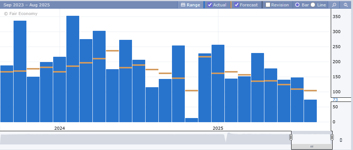
Task: Uncheck the Actual series checkbox
Action: [x=210, y=5]
